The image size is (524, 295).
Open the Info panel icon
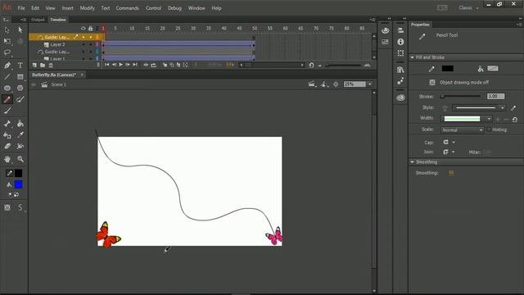pyautogui.click(x=400, y=42)
